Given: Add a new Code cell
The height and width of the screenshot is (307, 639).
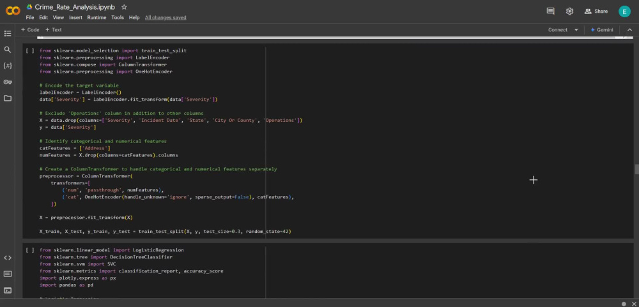Looking at the screenshot, I should (x=30, y=30).
